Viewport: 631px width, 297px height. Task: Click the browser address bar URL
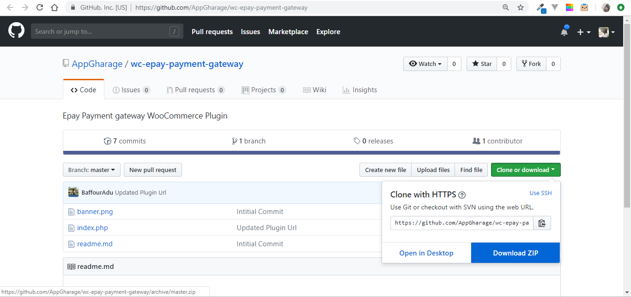tap(221, 7)
